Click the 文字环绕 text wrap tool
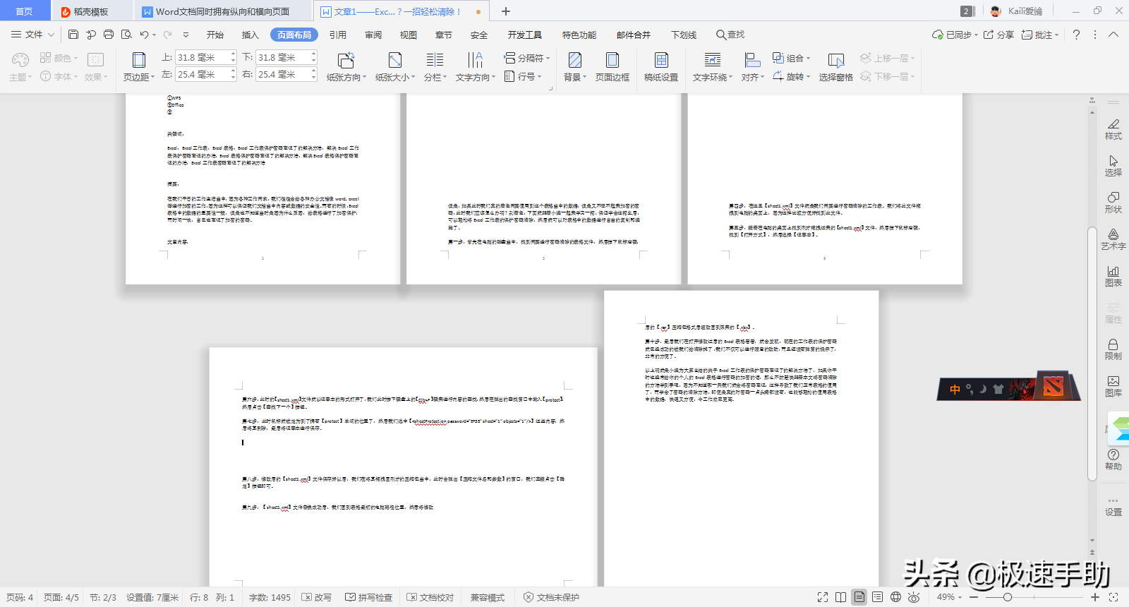Image resolution: width=1129 pixels, height=607 pixels. tap(713, 67)
